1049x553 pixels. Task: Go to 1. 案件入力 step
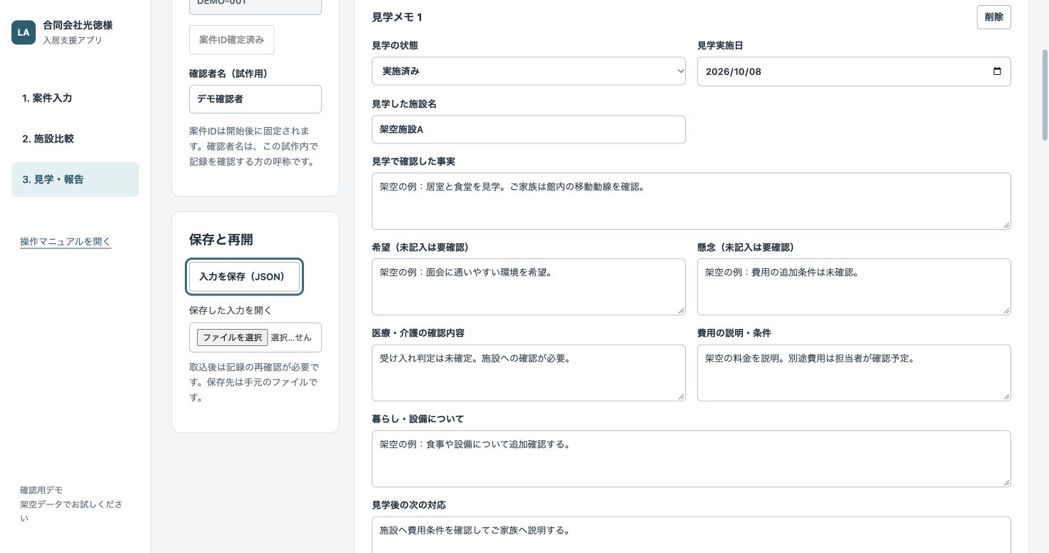pos(75,98)
